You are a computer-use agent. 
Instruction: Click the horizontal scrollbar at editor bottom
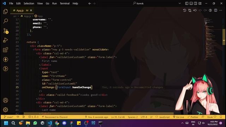99,114
